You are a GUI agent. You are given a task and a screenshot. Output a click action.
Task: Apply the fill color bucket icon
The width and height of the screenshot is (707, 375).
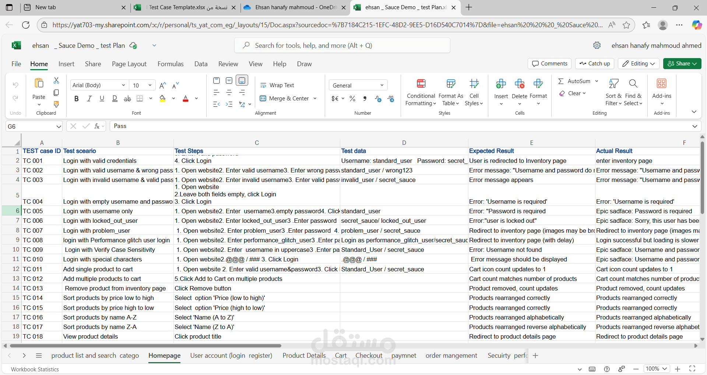[163, 99]
